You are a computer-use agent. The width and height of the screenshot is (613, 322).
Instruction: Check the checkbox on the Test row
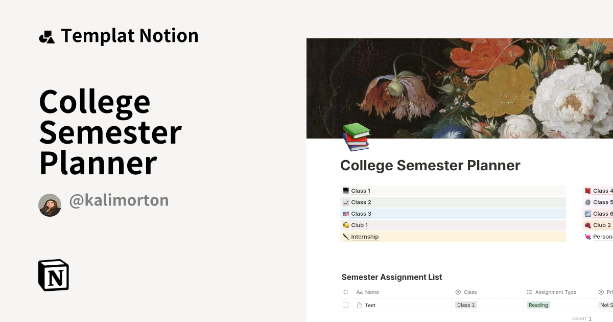pos(345,305)
